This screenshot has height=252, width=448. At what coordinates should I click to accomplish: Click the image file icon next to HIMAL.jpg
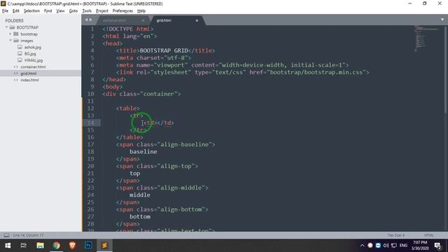pyautogui.click(x=20, y=60)
